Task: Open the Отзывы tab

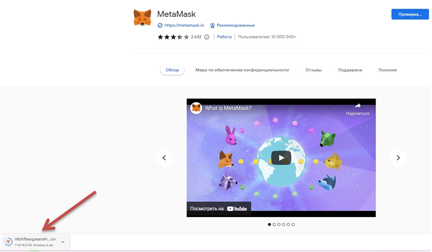Action: (313, 70)
